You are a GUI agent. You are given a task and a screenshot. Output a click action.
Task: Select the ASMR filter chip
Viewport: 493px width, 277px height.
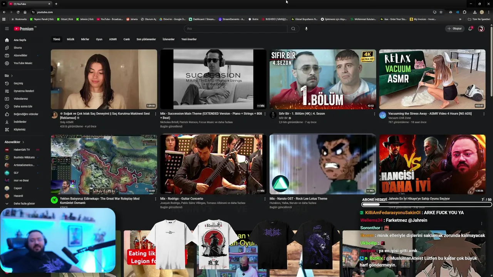(x=113, y=39)
